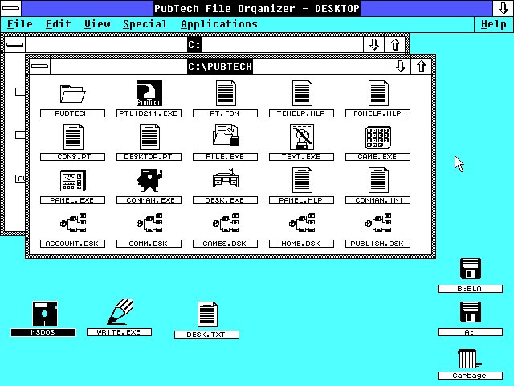Click the C:\PUBTECH window title text
Screen dimensions: 514x386
point(220,67)
